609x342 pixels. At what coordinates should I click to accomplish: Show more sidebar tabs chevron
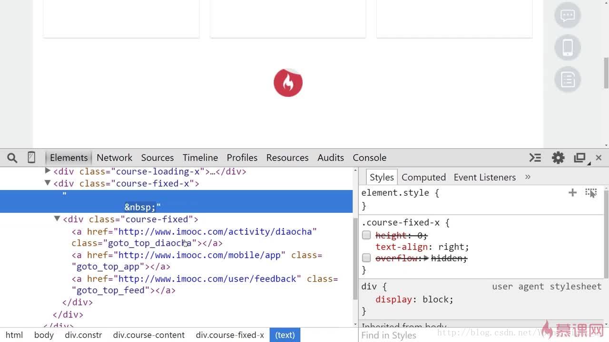click(x=528, y=177)
